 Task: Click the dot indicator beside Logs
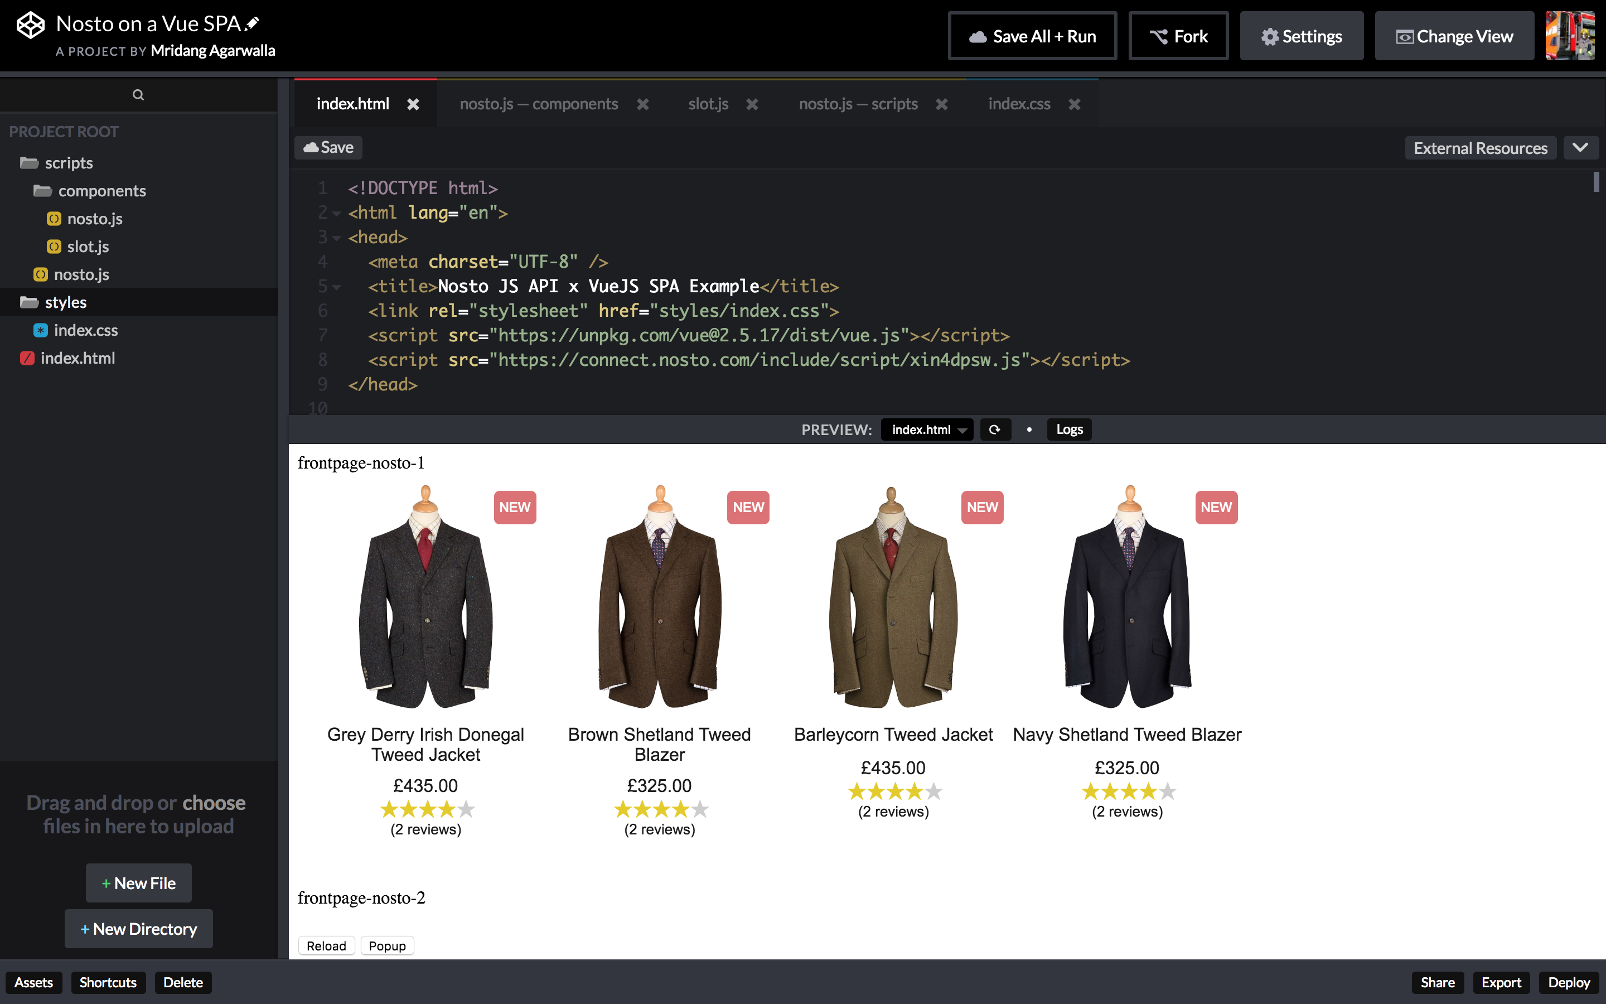tap(1029, 429)
